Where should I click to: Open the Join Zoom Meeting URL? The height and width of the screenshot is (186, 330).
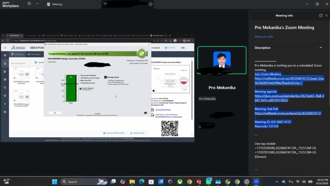289,81
